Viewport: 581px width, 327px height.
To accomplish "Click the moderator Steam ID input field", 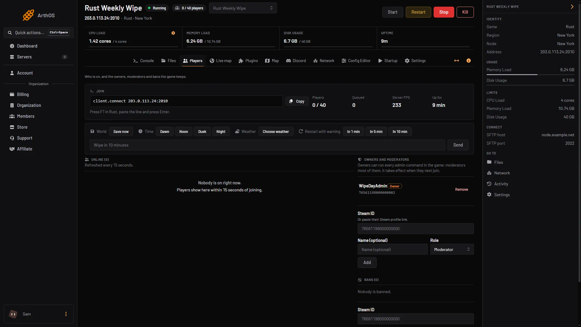I will tap(415, 229).
